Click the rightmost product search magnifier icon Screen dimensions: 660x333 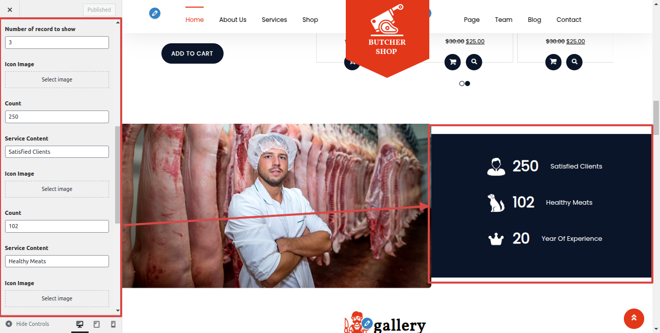(x=574, y=62)
